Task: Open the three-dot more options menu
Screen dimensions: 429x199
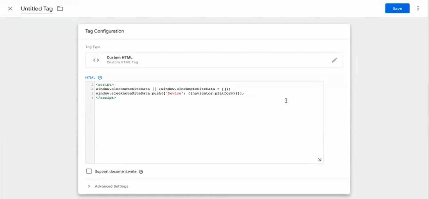Action: 418,9
